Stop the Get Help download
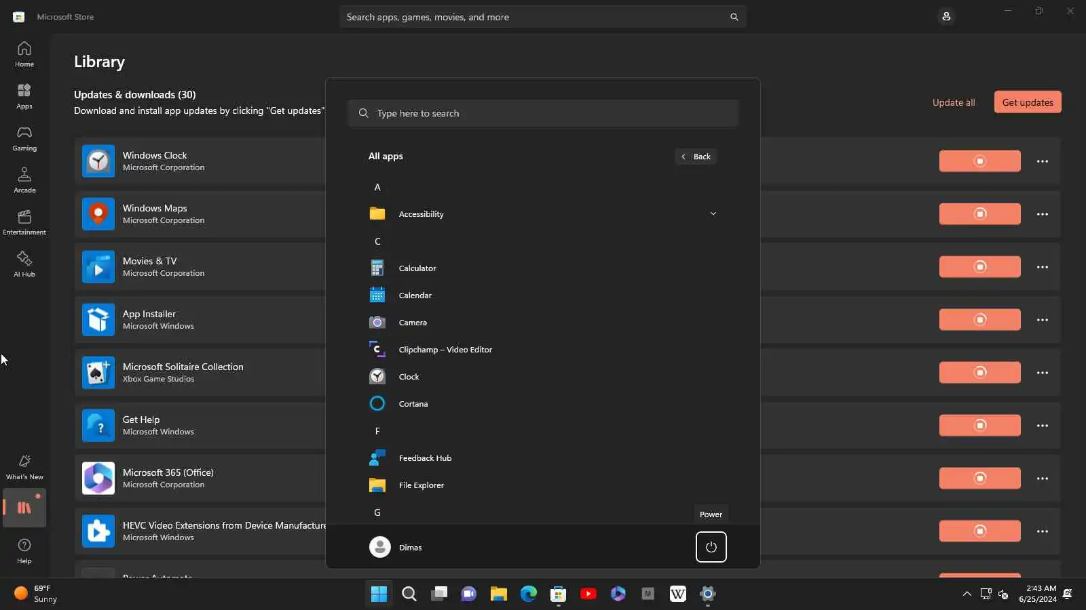Screen dimensions: 1086x610 pyautogui.click(x=979, y=426)
